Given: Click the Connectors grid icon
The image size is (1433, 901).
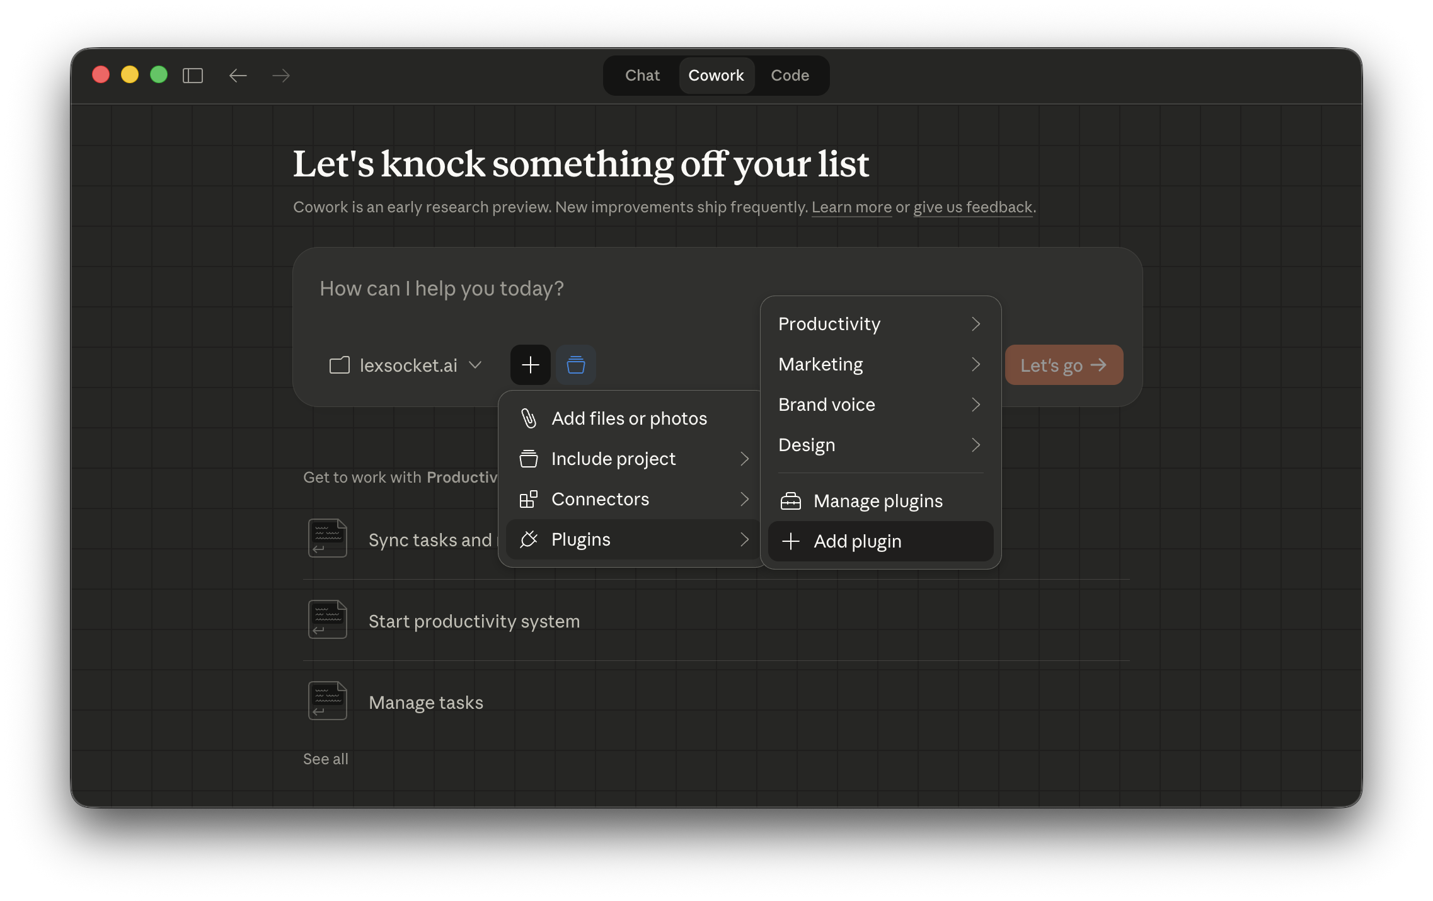Looking at the screenshot, I should [x=528, y=498].
